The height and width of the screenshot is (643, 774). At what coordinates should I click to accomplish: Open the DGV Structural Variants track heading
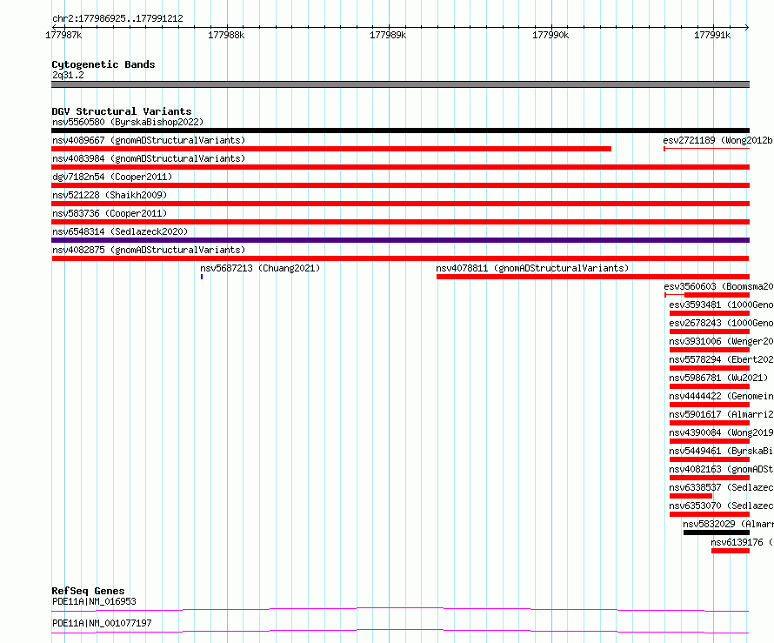pos(122,111)
